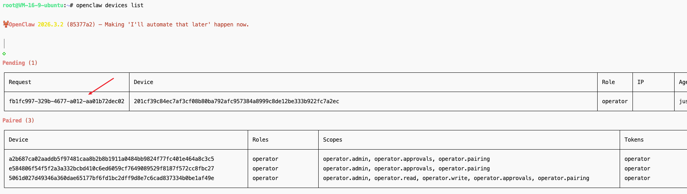Viewport: 687px width, 194px height.
Task: Click the version number 2026.3.2
Action: point(50,24)
